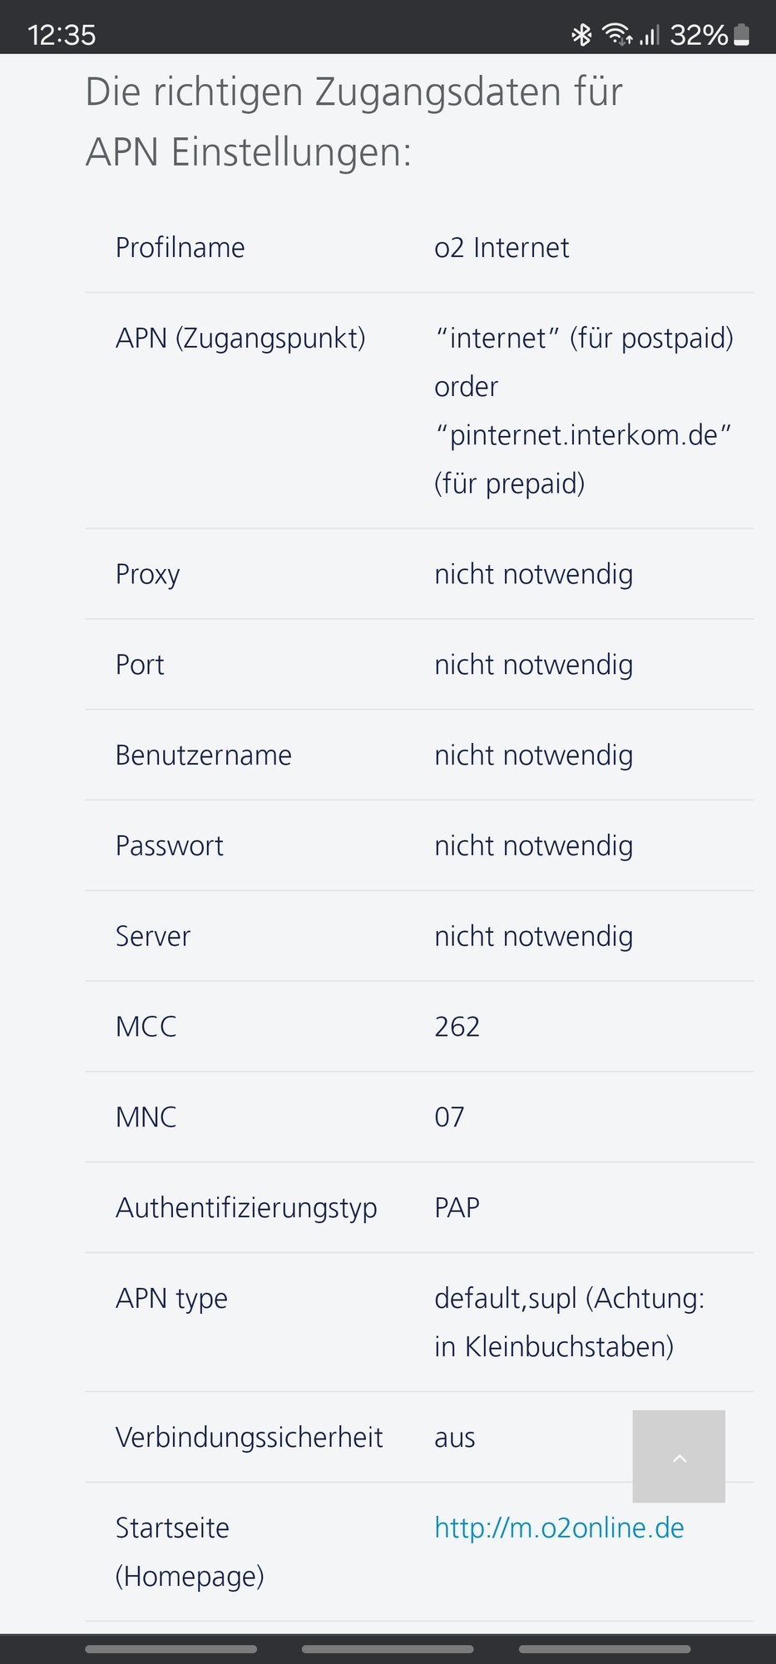Viewport: 776px width, 1664px height.
Task: Tap the Wi-Fi status icon
Action: [616, 34]
